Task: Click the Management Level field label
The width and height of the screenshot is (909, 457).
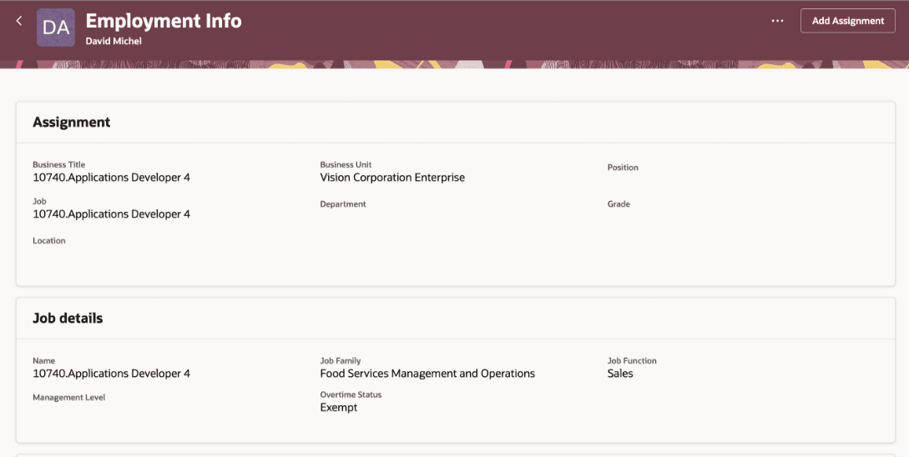Action: [69, 398]
